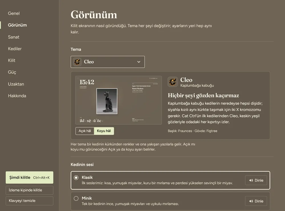Open the Tema dropdown showing Cleo
The height and width of the screenshot is (211, 285).
coord(108,62)
